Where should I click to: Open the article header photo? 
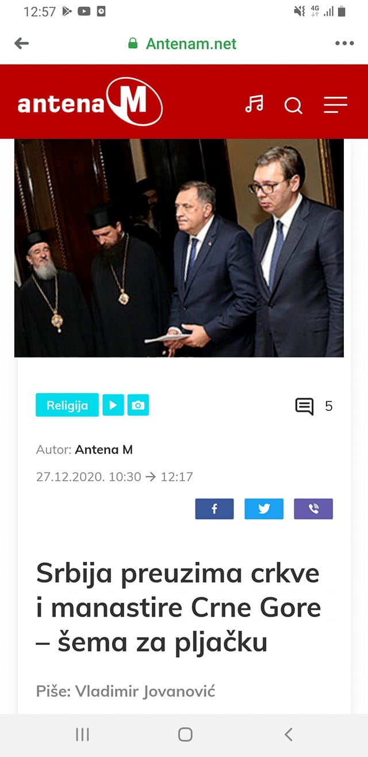179,248
